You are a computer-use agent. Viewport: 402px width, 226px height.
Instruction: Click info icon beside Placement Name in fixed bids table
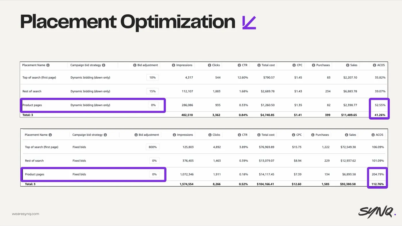click(50, 135)
